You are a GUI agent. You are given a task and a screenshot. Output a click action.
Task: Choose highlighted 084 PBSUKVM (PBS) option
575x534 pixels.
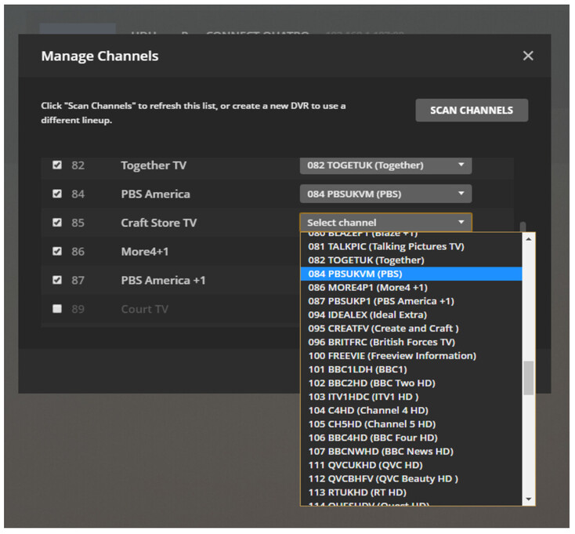[410, 274]
